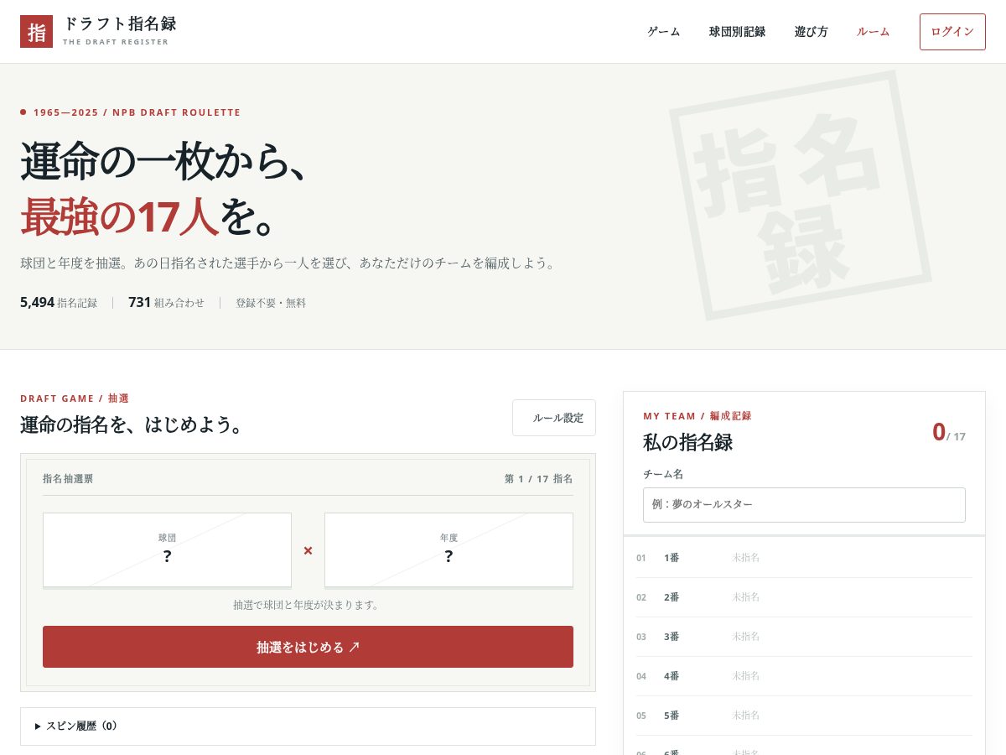
Task: Click the 0 / 17 team counter
Action: click(949, 433)
